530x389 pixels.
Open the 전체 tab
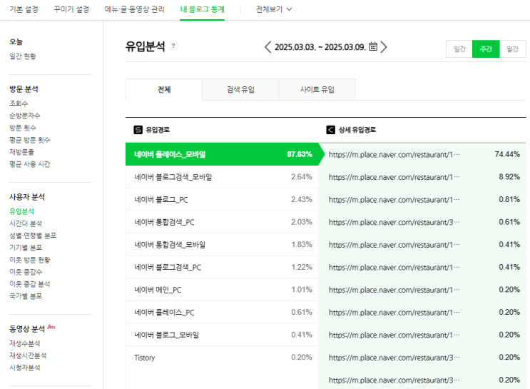(164, 90)
